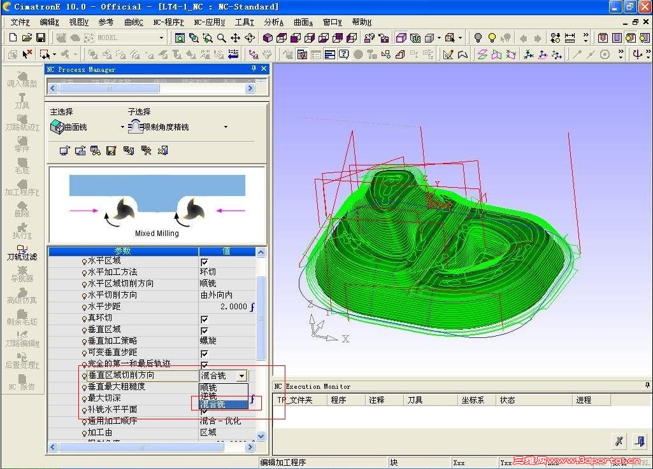The height and width of the screenshot is (469, 653).
Task: Click the Save floppy disk icon
Action: pos(41,38)
